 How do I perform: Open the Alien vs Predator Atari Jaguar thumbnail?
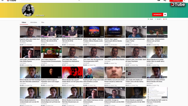coord(94,32)
